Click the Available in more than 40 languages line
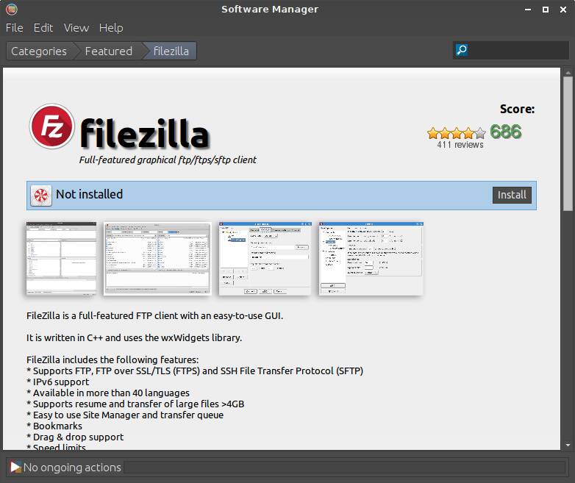This screenshot has width=575, height=483. tap(108, 393)
